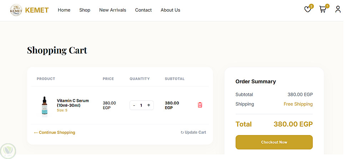Remove item using the red trash icon
This screenshot has height=159, width=357.
pos(200,105)
